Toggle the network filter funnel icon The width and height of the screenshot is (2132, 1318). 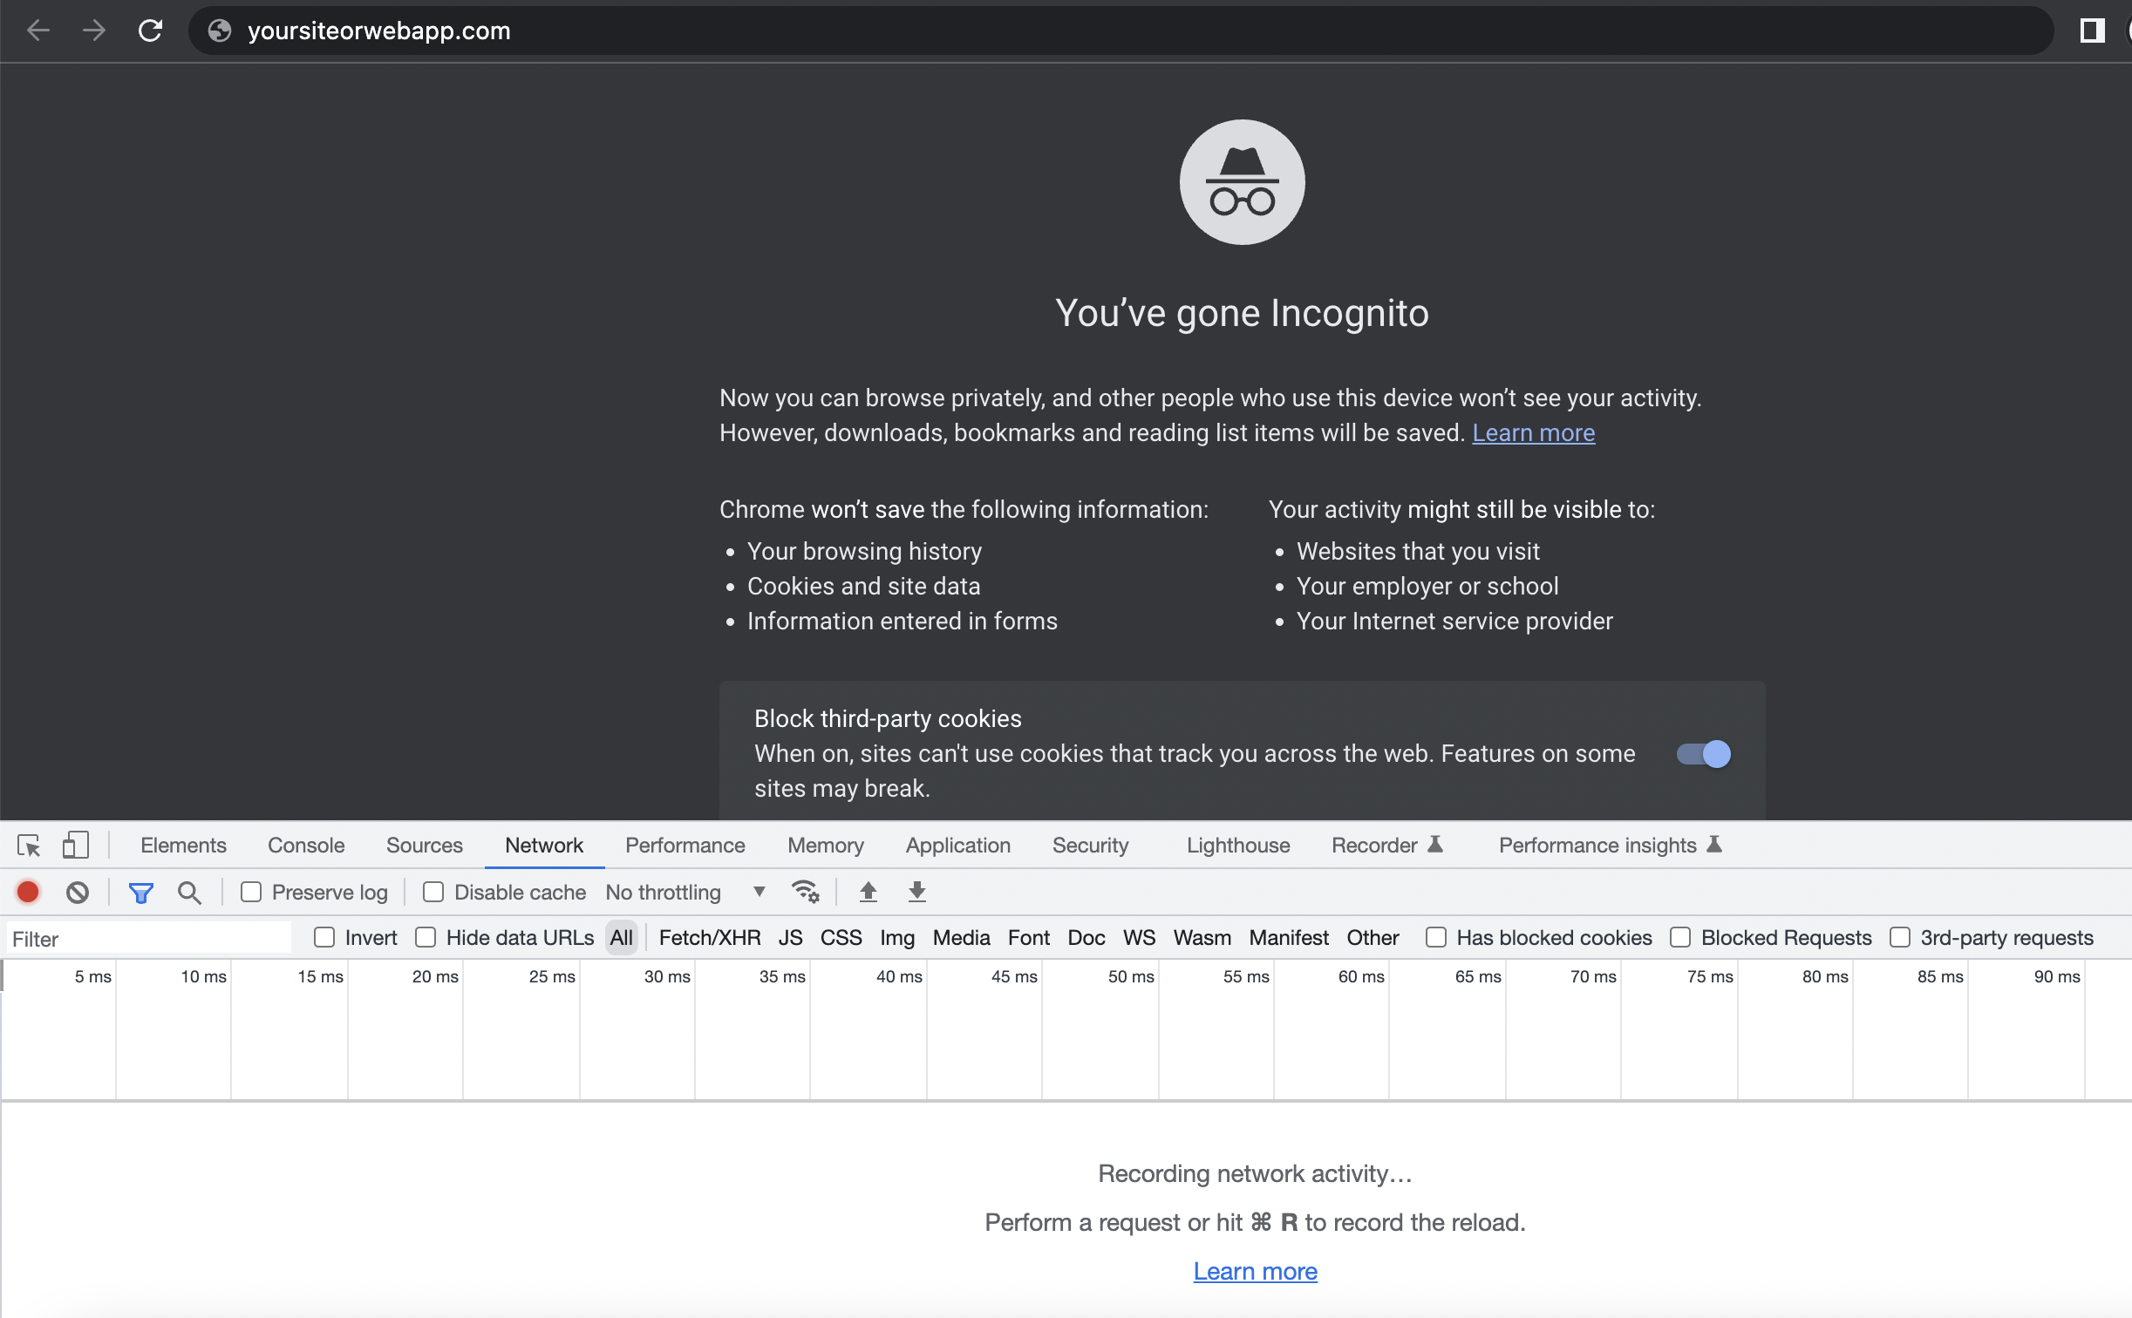140,892
